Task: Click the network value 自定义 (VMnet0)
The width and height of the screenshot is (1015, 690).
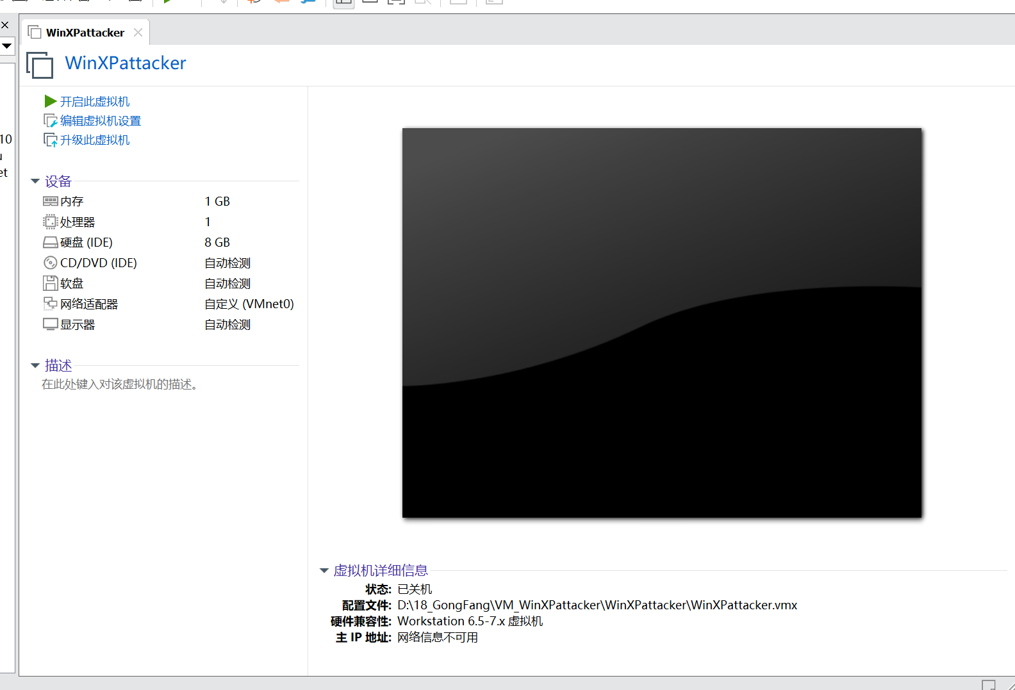Action: tap(249, 304)
